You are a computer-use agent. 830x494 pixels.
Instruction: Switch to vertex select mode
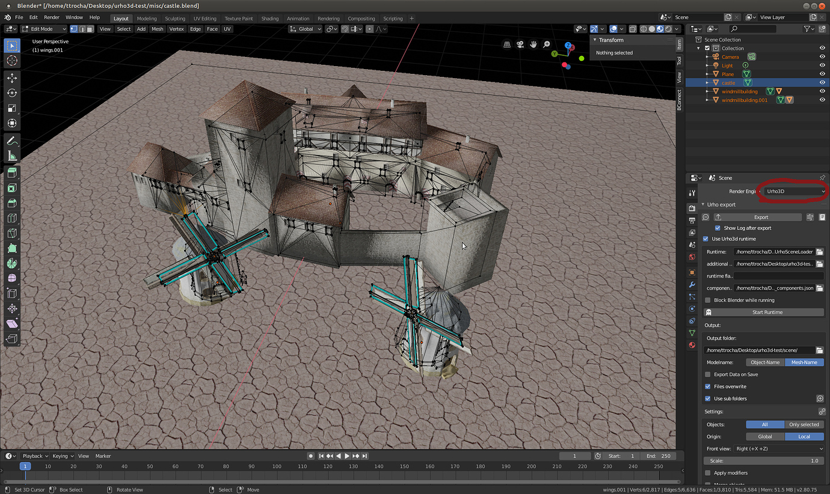click(x=74, y=29)
